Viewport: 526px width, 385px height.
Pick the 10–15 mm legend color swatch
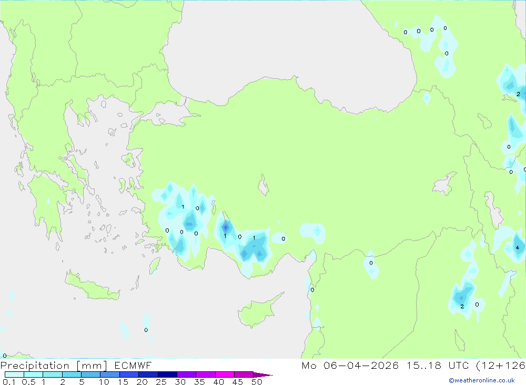(x=110, y=374)
